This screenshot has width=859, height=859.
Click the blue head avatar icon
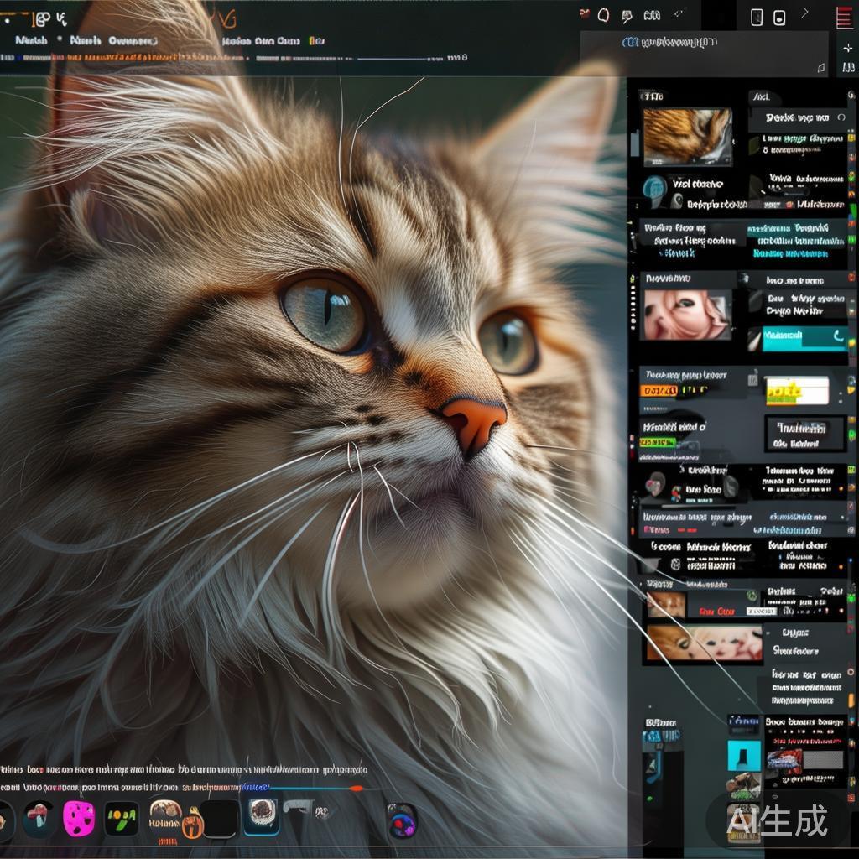[654, 188]
